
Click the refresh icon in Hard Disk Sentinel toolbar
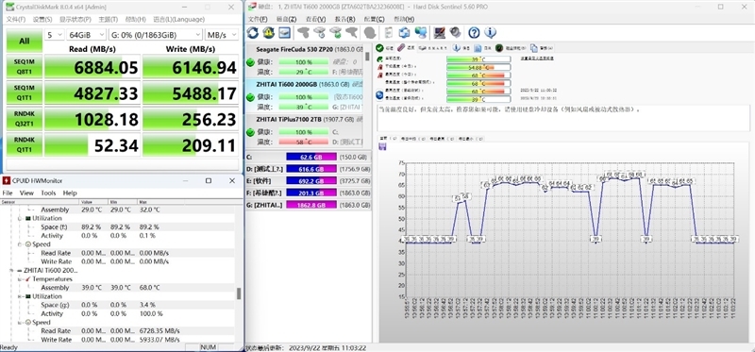click(253, 33)
